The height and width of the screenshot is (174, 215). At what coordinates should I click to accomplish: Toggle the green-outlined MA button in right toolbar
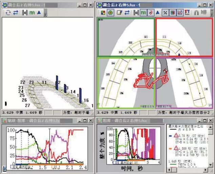click(x=143, y=13)
